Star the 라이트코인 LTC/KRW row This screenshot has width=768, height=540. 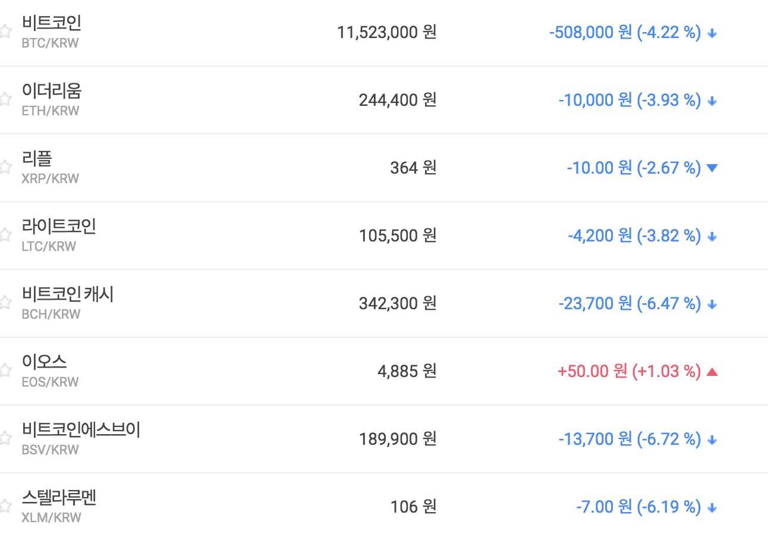pyautogui.click(x=5, y=235)
